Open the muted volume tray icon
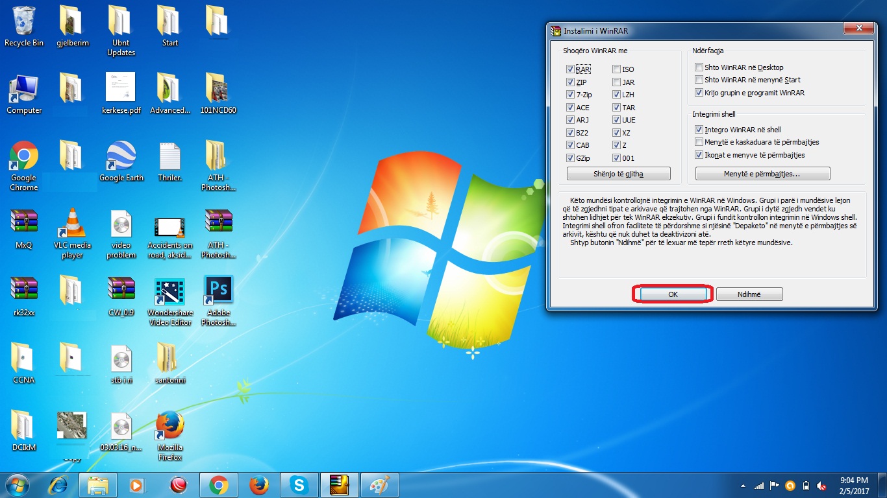 tap(822, 486)
